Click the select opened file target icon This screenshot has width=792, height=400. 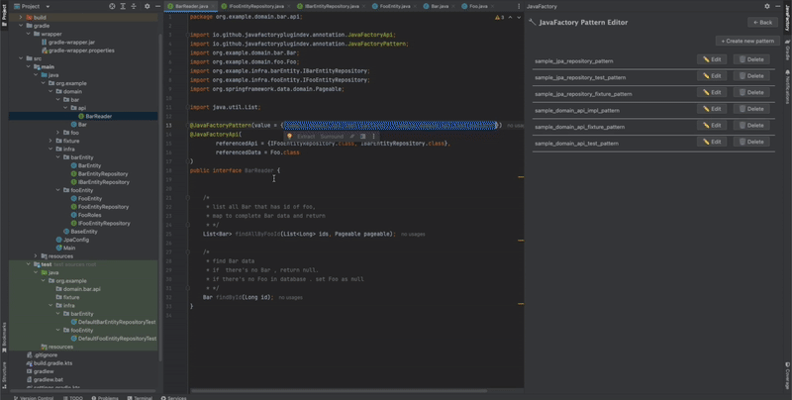click(x=112, y=6)
